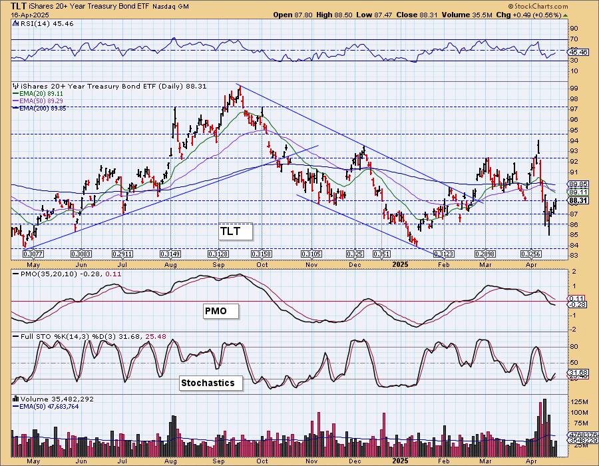The width and height of the screenshot is (599, 466).
Task: Click the candlestick icon before the Daily price title
Action: pyautogui.click(x=15, y=87)
